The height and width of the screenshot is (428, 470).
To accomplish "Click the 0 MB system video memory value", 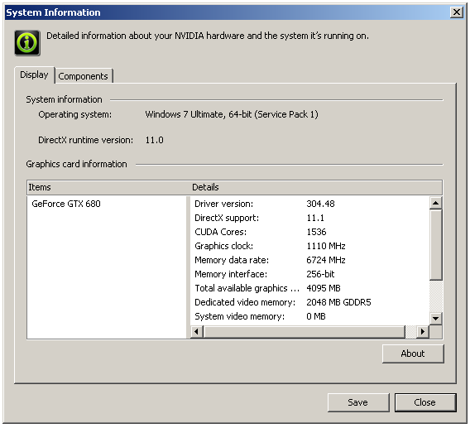I will pos(316,316).
